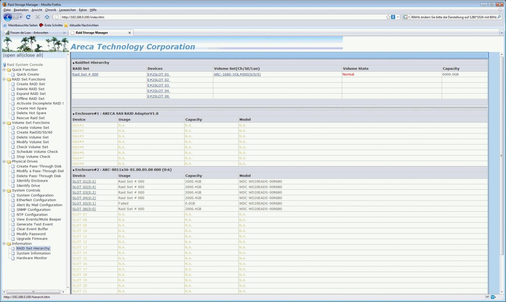The width and height of the screenshot is (506, 302).
Task: Open the Ansicht menu
Action: [37, 10]
